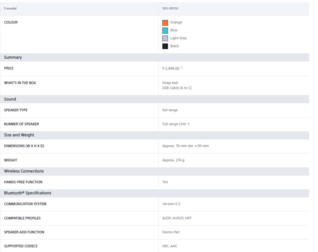318x252 pixels.
Task: Click the SPEAKER TYPE label
Action: click(16, 110)
